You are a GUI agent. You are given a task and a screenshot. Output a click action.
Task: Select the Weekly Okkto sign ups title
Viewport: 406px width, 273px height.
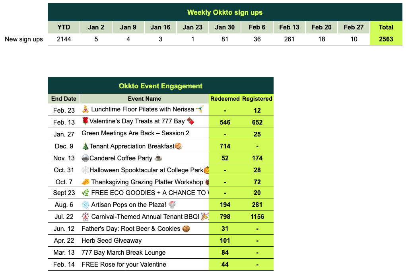(225, 12)
